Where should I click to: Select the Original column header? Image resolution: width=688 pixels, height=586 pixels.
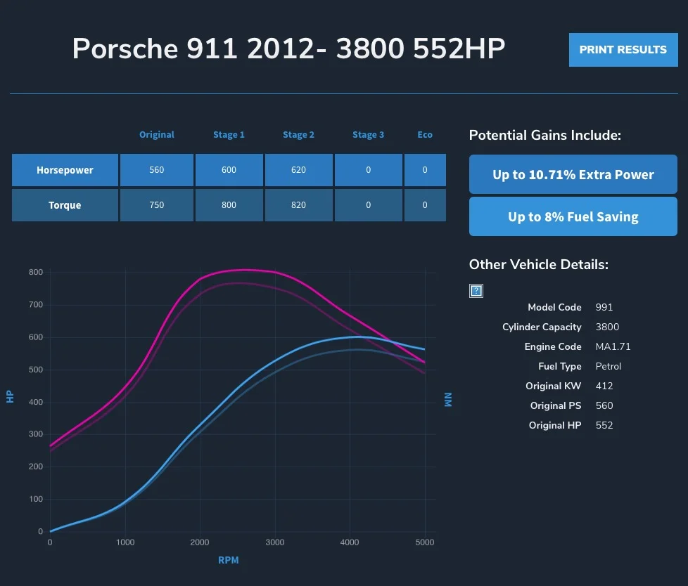(157, 135)
